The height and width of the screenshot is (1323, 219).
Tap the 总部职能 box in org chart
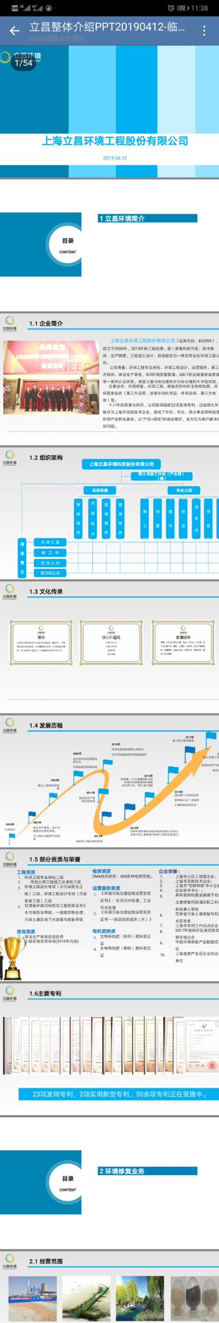click(x=100, y=491)
